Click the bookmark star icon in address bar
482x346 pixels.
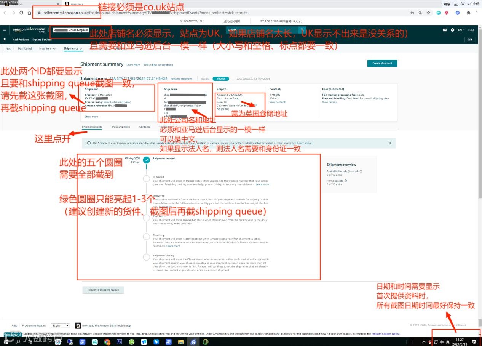pyautogui.click(x=429, y=13)
